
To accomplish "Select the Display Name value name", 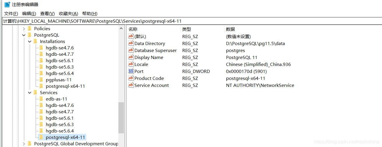I will pos(149,58).
